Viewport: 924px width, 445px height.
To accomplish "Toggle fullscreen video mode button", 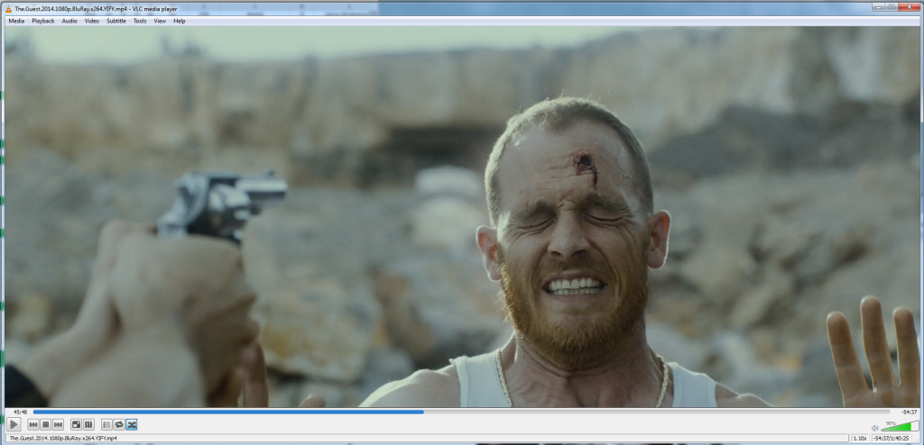I will (76, 424).
